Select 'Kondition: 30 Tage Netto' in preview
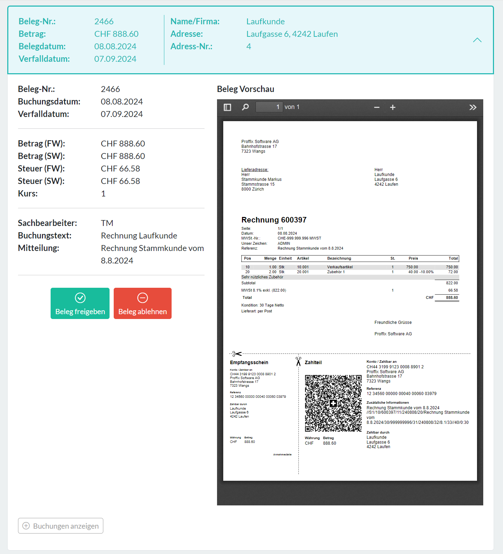This screenshot has height=554, width=503. (x=262, y=305)
